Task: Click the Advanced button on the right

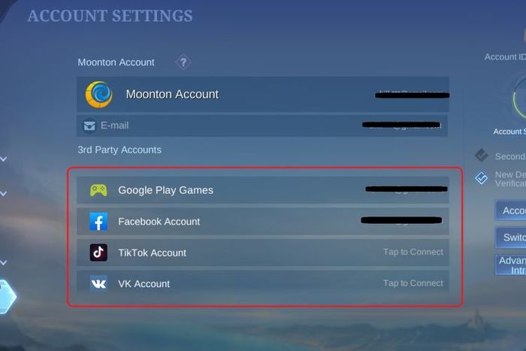Action: tap(510, 265)
